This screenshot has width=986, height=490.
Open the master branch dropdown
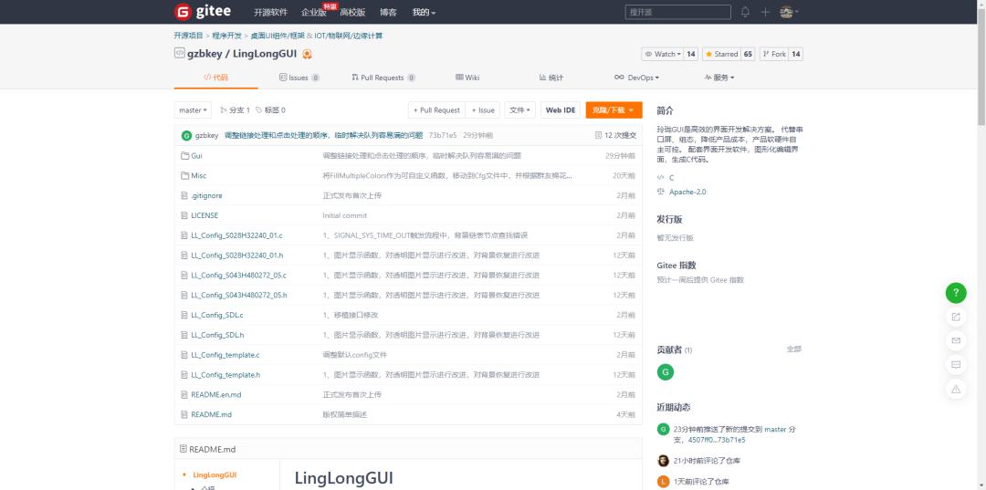[193, 109]
